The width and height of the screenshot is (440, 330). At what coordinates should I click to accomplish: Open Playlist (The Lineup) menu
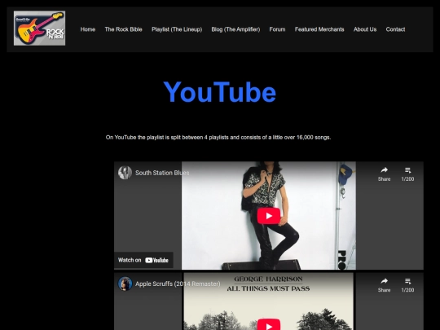click(x=177, y=29)
